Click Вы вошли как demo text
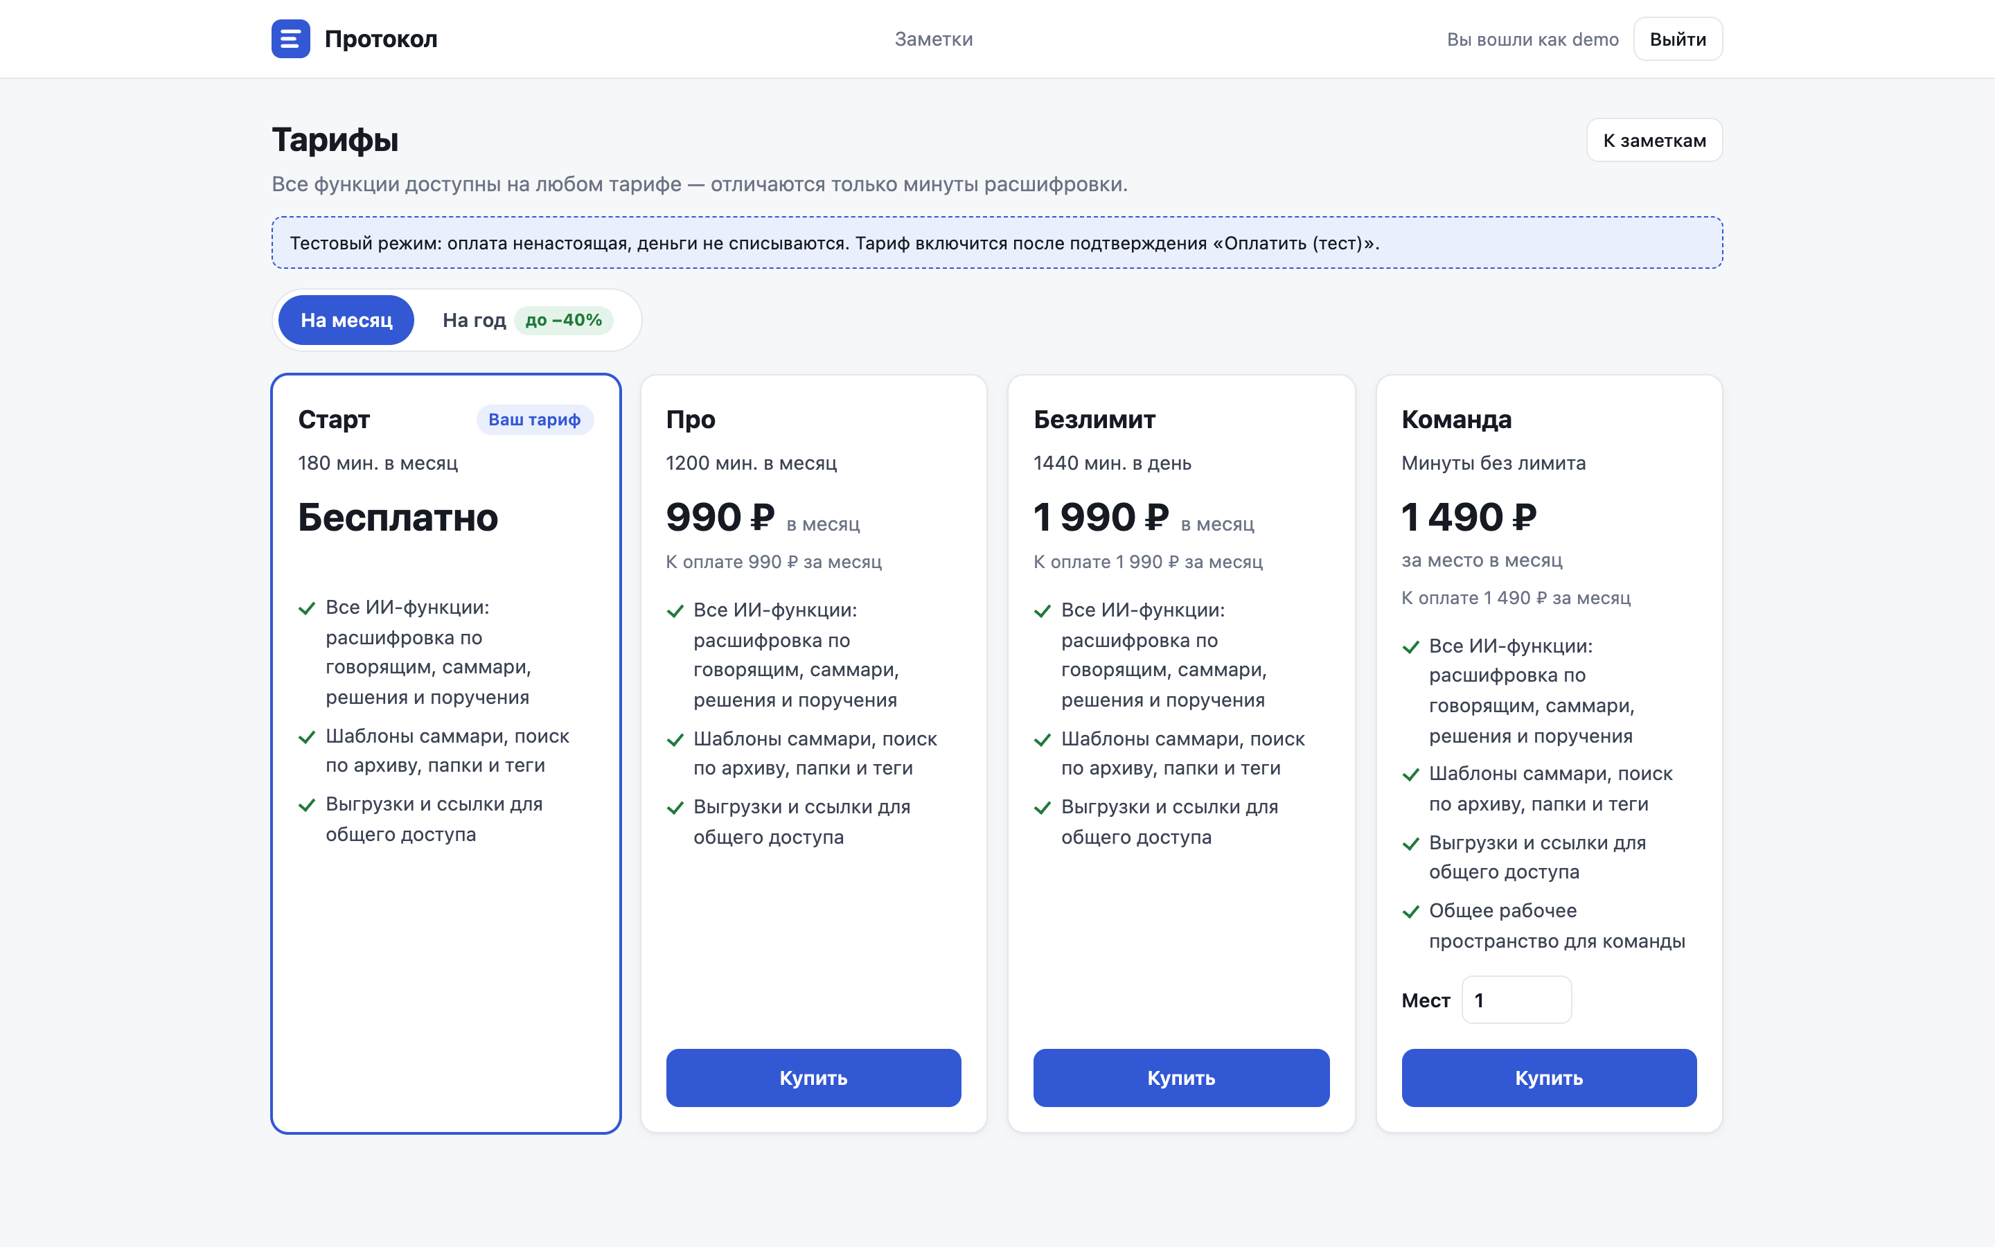This screenshot has height=1247, width=1995. [x=1532, y=39]
